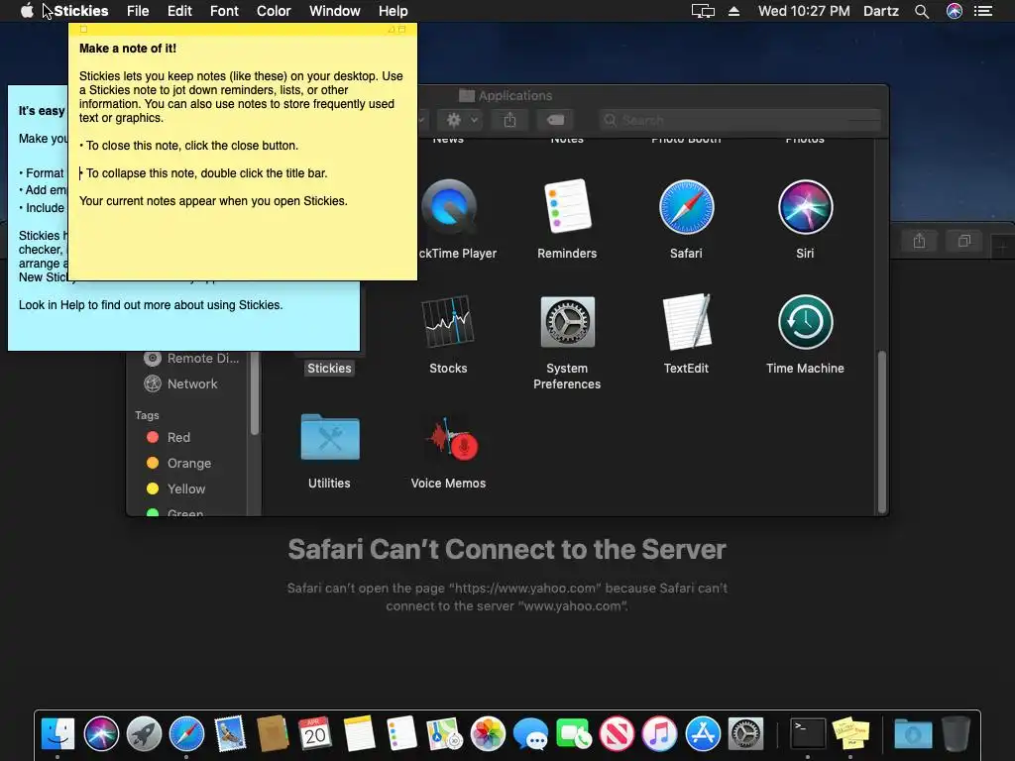Select Reminders app icon in Finder window
1015x761 pixels.
[567, 207]
